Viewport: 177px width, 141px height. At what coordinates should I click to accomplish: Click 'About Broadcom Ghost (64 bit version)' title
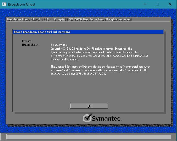pos(42,32)
